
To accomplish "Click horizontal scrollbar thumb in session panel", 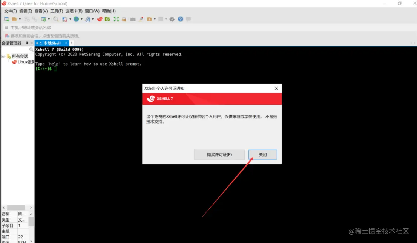I will click(16, 208).
